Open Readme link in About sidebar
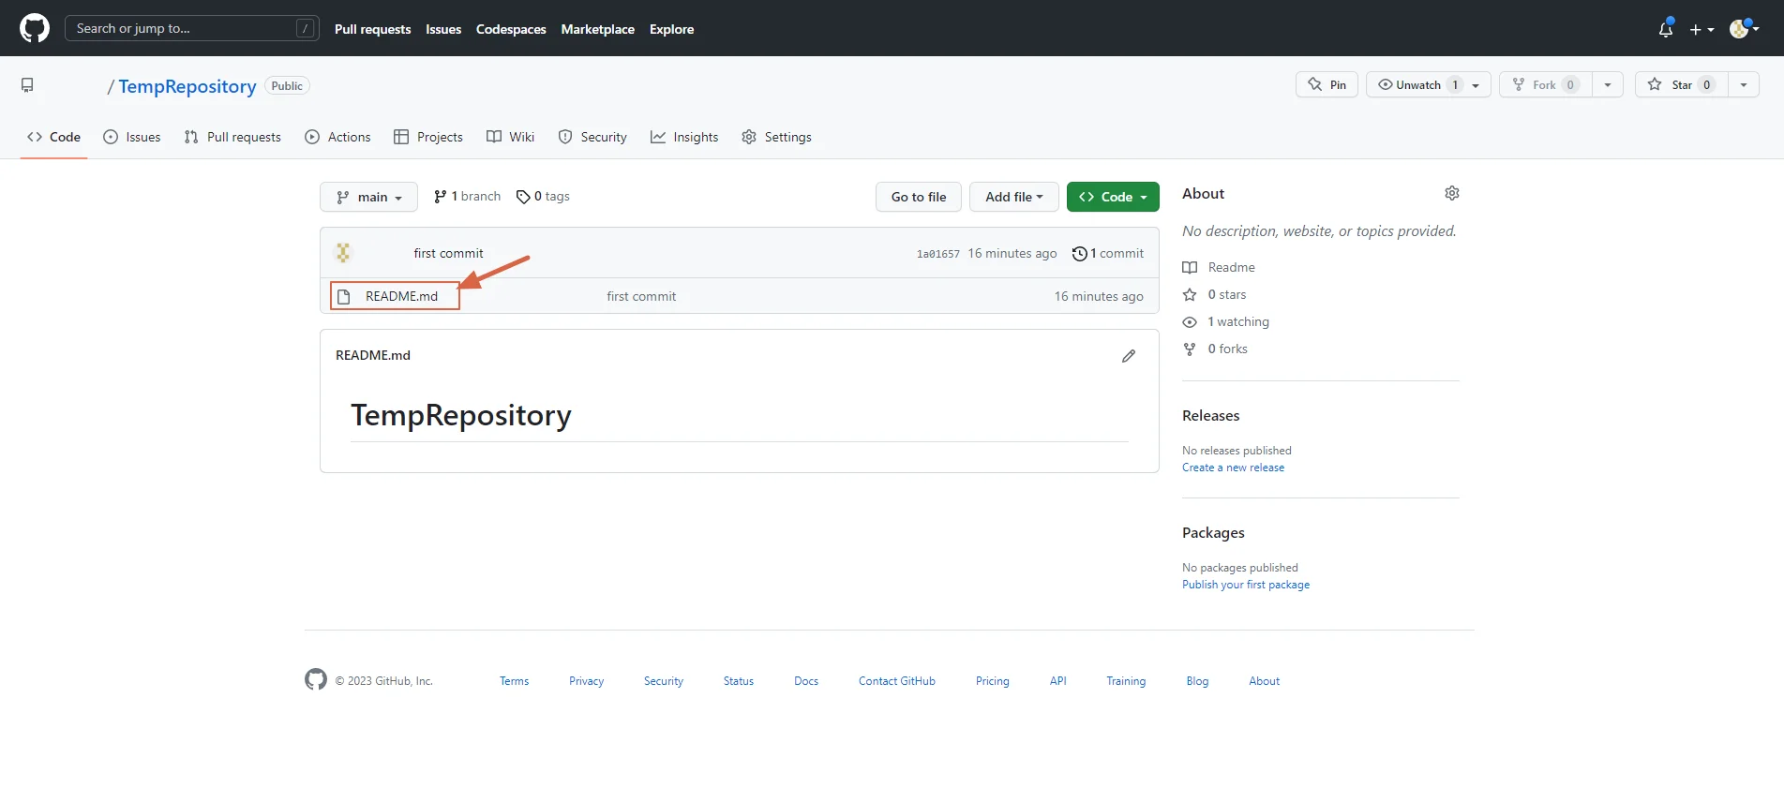Image resolution: width=1784 pixels, height=787 pixels. click(1219, 267)
